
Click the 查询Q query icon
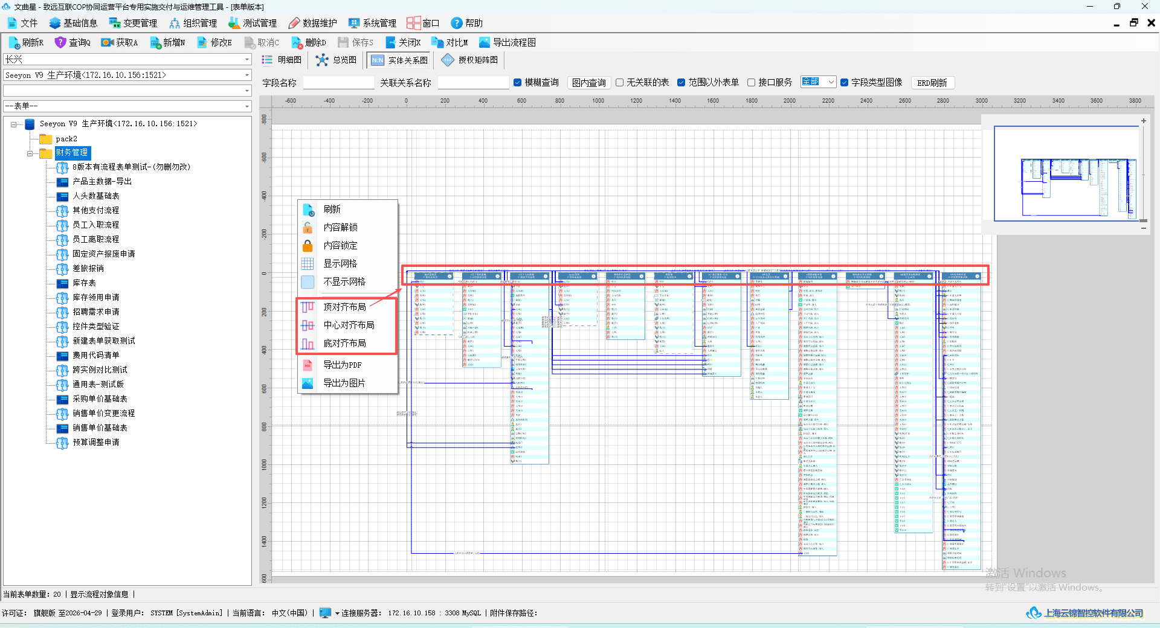pos(60,42)
